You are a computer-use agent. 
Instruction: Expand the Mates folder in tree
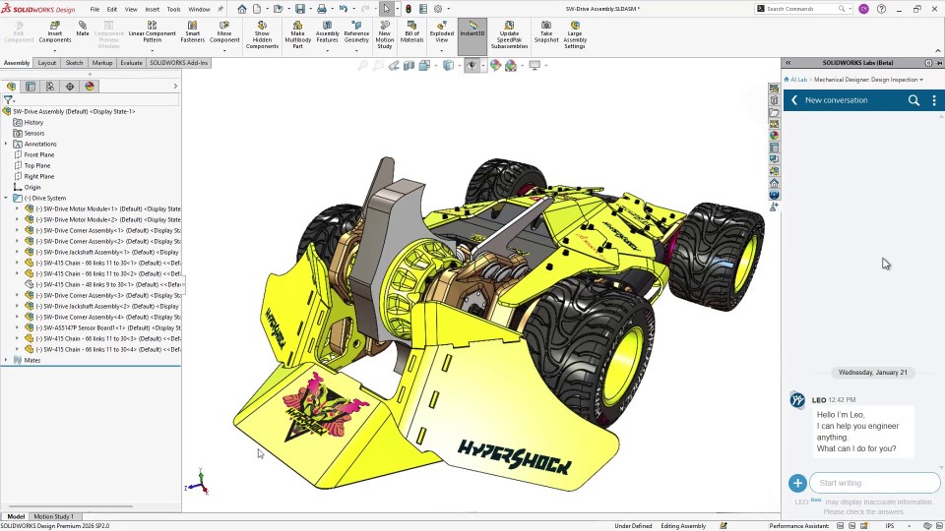(6, 360)
